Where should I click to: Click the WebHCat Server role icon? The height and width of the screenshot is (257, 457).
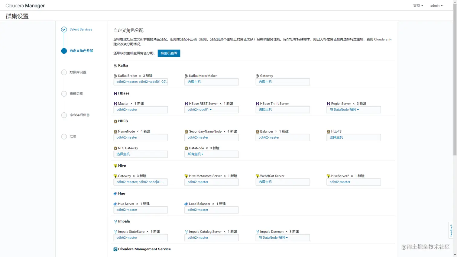tap(257, 176)
